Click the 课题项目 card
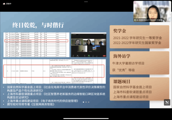 139,89
